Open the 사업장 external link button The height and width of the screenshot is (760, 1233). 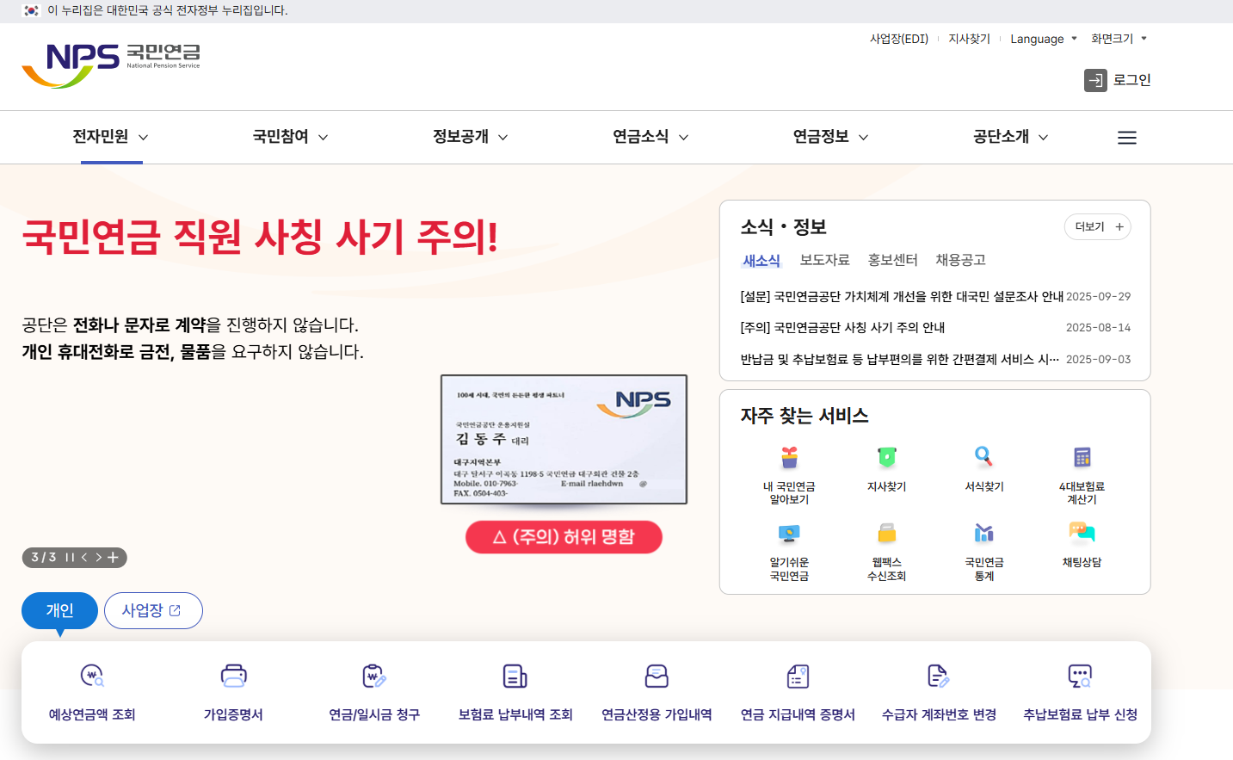point(153,610)
